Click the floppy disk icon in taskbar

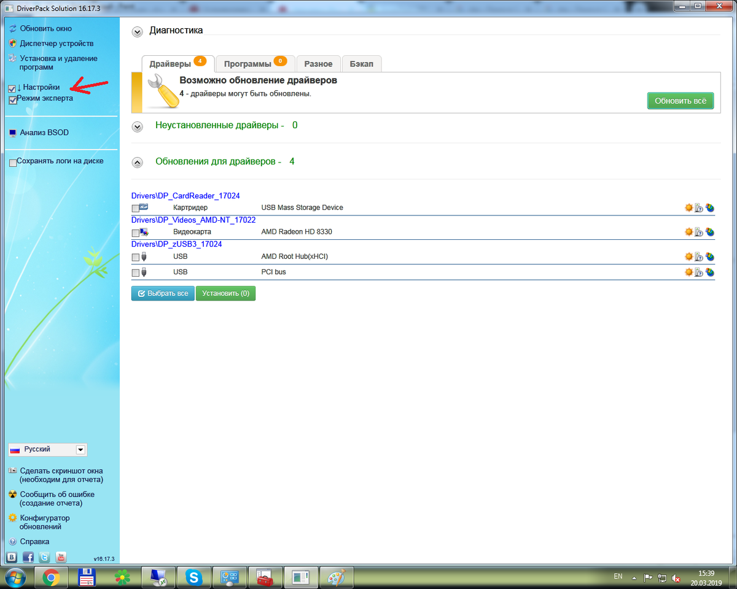point(87,577)
